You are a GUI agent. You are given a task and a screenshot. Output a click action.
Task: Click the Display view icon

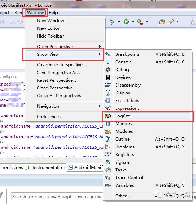[x=108, y=93]
